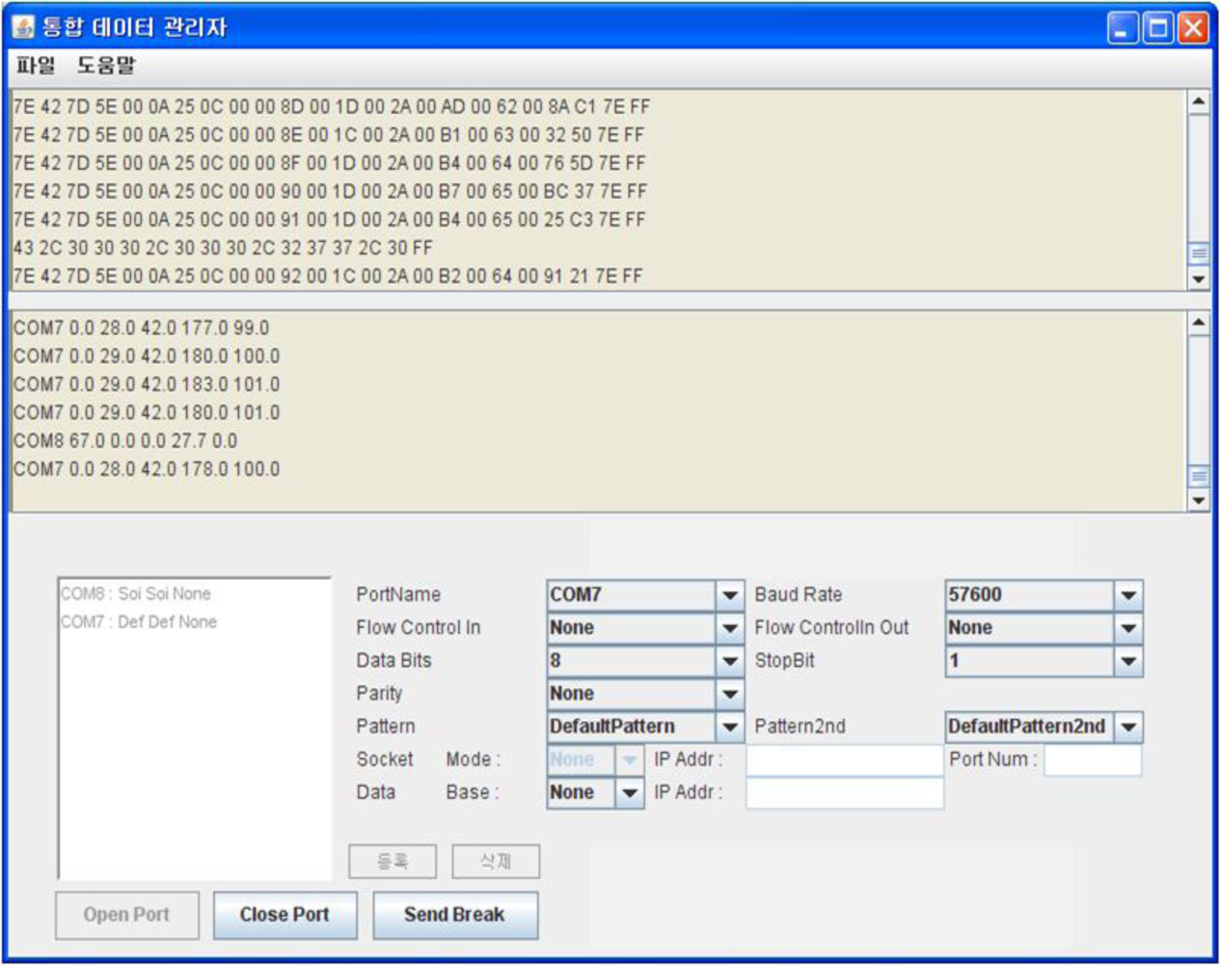Viewport: 1220px width, 965px height.
Task: Expand the PortName COM7 dropdown
Action: click(x=729, y=595)
